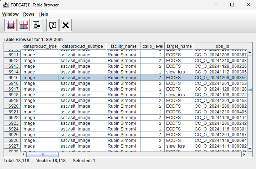
Task: Click obs_id cell CC_O_20241108_000272
Action: coord(220,95)
